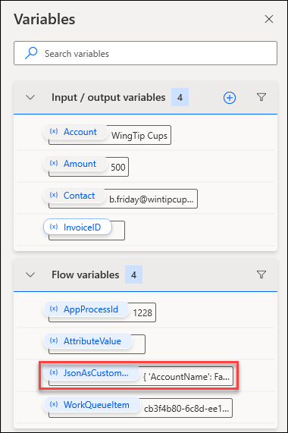Viewport: 288px width, 433px height.
Task: Filter the Input / output variables
Action: coord(261,97)
